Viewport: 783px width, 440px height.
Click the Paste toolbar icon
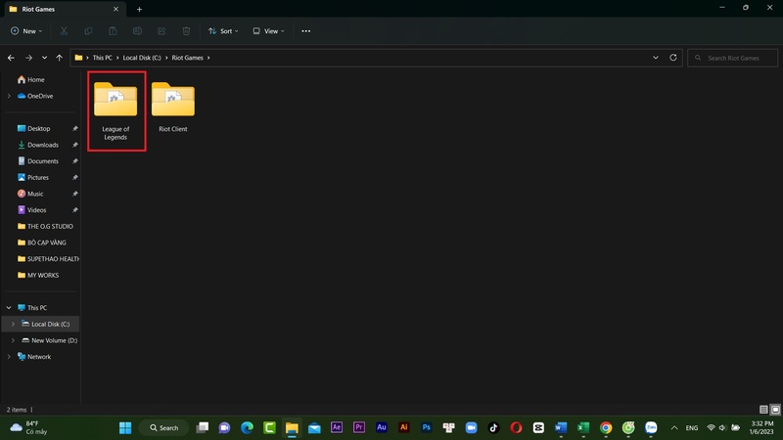(113, 31)
